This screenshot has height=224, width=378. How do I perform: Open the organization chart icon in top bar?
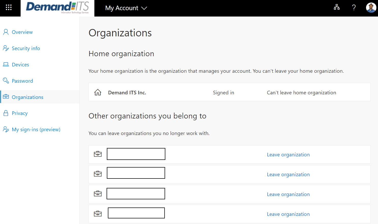tap(337, 7)
